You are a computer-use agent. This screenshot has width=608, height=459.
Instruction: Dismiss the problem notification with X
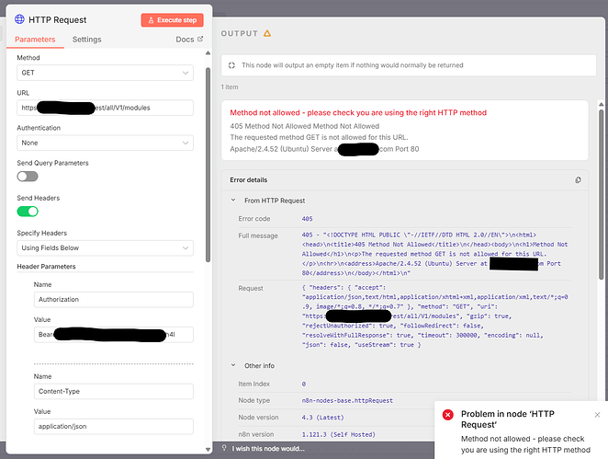598,415
